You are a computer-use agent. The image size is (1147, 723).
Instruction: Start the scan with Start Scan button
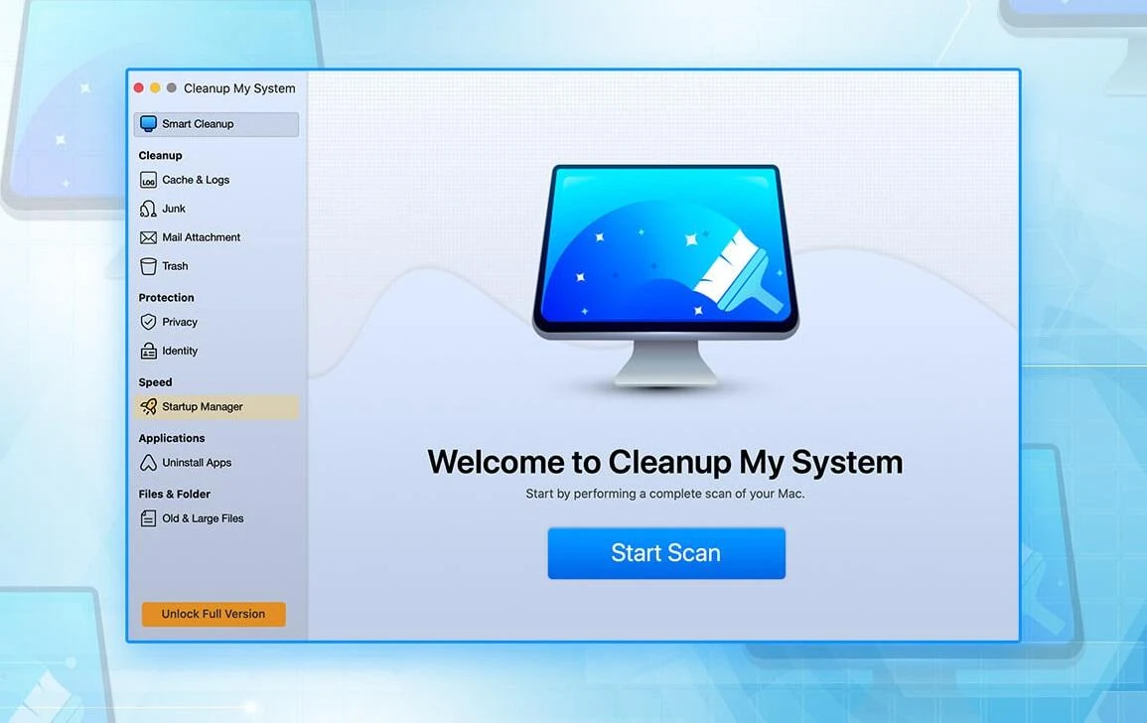(x=666, y=553)
